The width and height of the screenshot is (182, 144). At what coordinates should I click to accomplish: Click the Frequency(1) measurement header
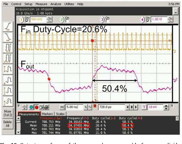51,118
